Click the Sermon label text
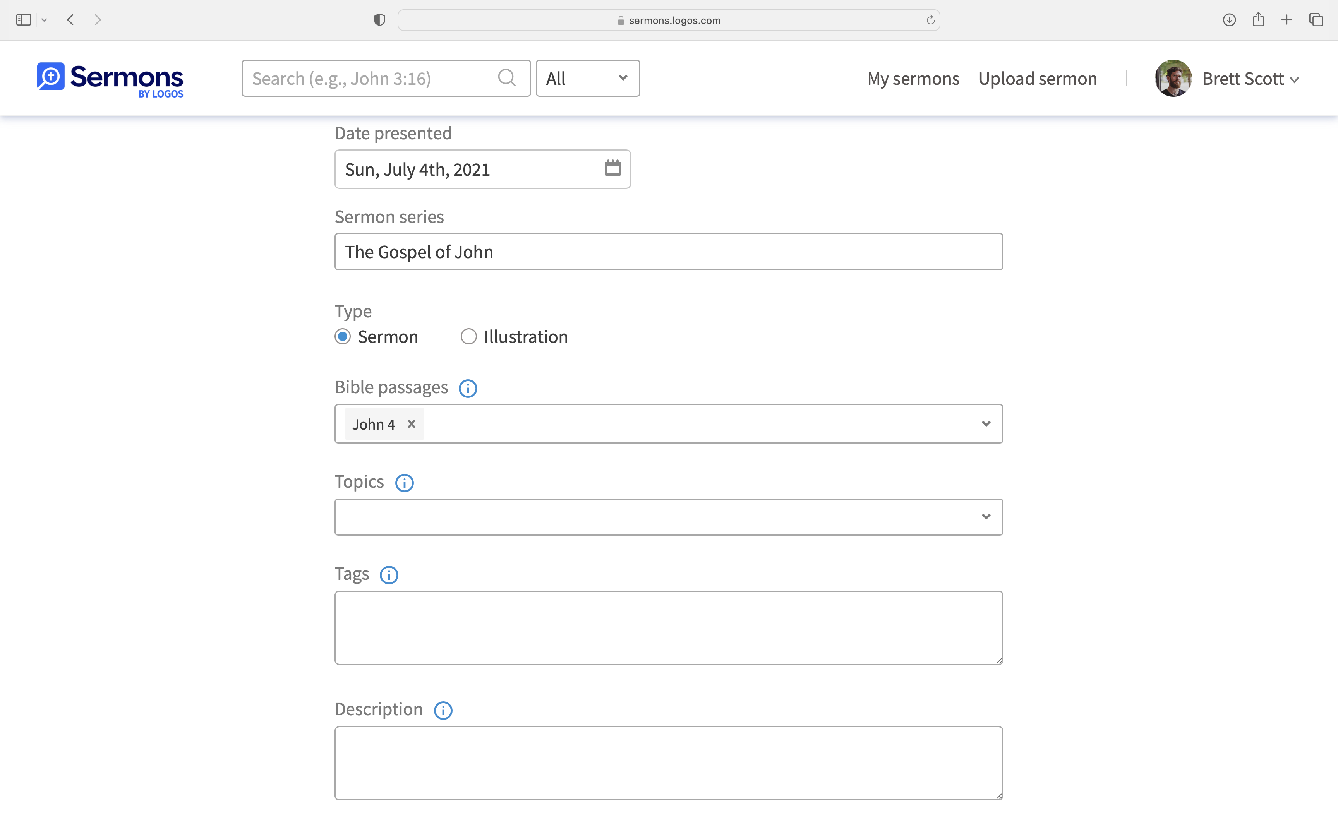This screenshot has width=1338, height=836. point(388,337)
